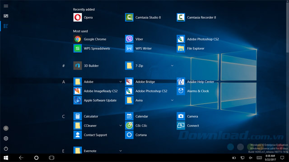The height and width of the screenshot is (162, 289).
Task: Open Contact Support icon
Action: click(78, 135)
